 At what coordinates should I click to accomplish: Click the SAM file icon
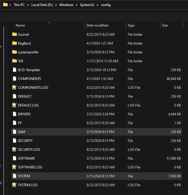[15, 132]
